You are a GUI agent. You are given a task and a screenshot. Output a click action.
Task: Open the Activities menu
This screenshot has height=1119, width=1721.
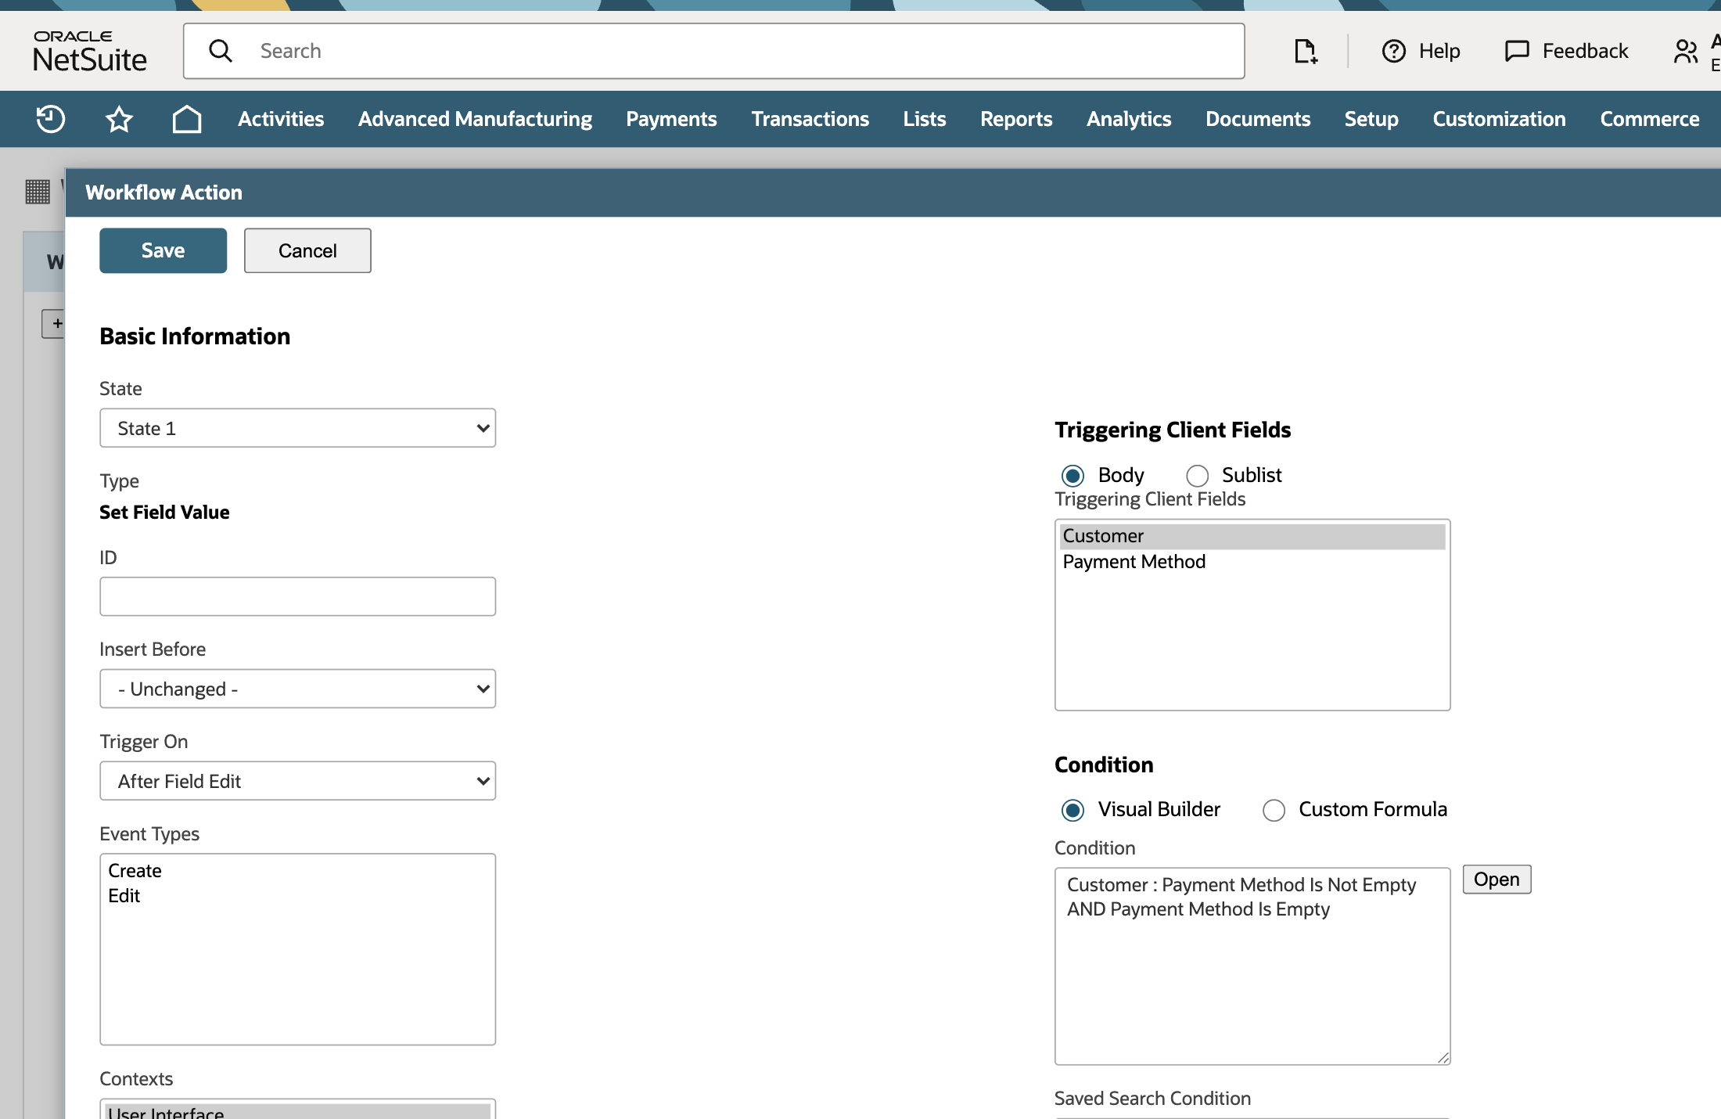(281, 119)
